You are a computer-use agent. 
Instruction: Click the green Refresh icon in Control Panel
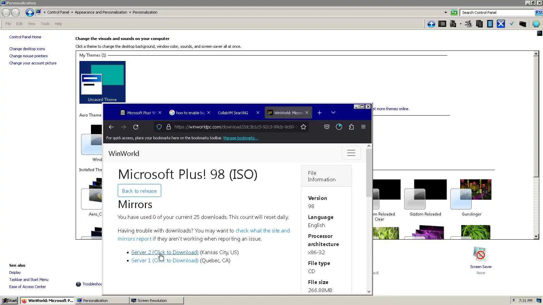click(454, 13)
